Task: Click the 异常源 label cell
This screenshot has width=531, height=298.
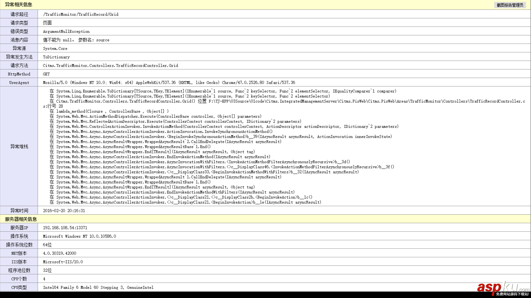Action: (19, 48)
